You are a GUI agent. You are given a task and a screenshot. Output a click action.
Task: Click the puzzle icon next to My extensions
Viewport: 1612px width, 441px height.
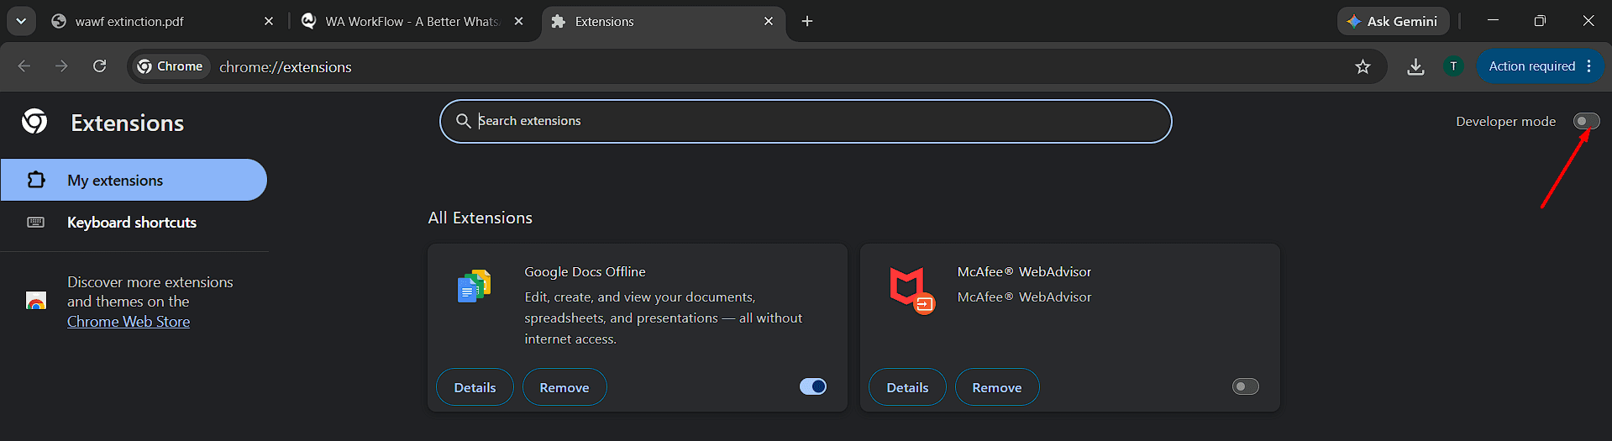coord(35,180)
